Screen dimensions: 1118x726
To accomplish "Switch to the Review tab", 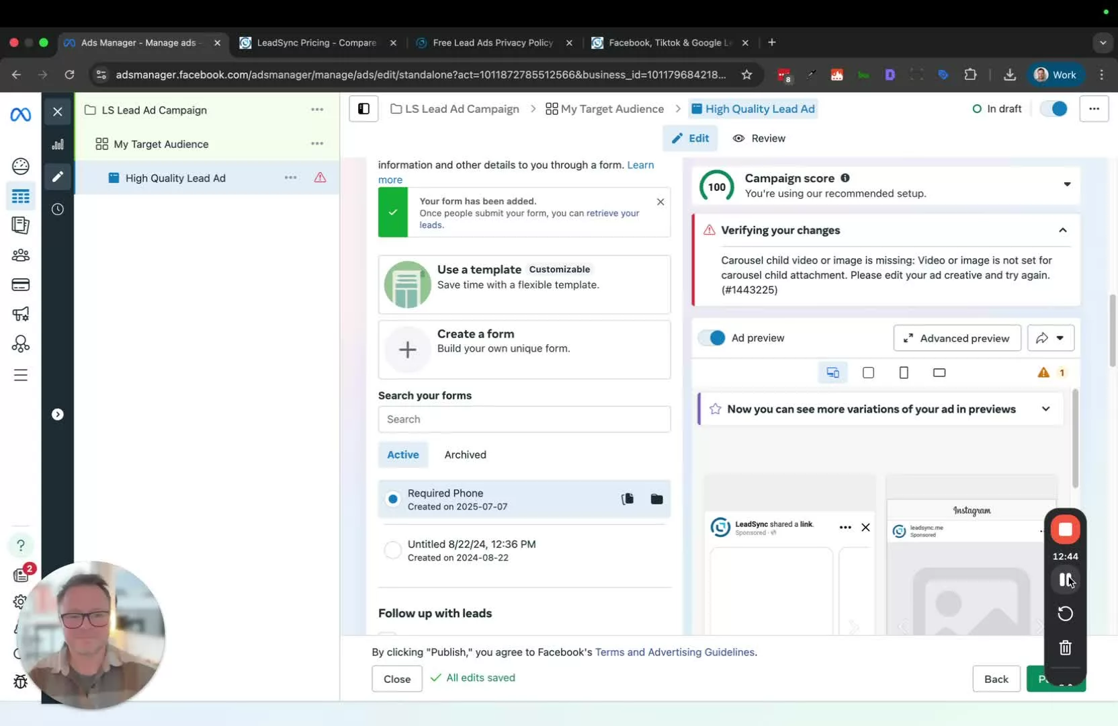I will click(x=759, y=138).
